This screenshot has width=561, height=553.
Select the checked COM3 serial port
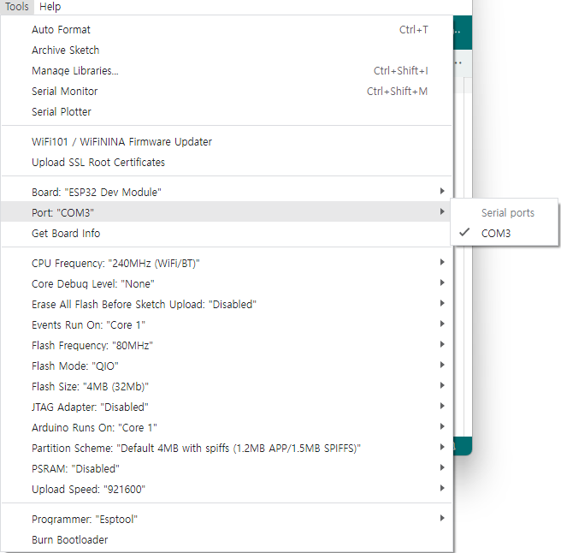504,234
